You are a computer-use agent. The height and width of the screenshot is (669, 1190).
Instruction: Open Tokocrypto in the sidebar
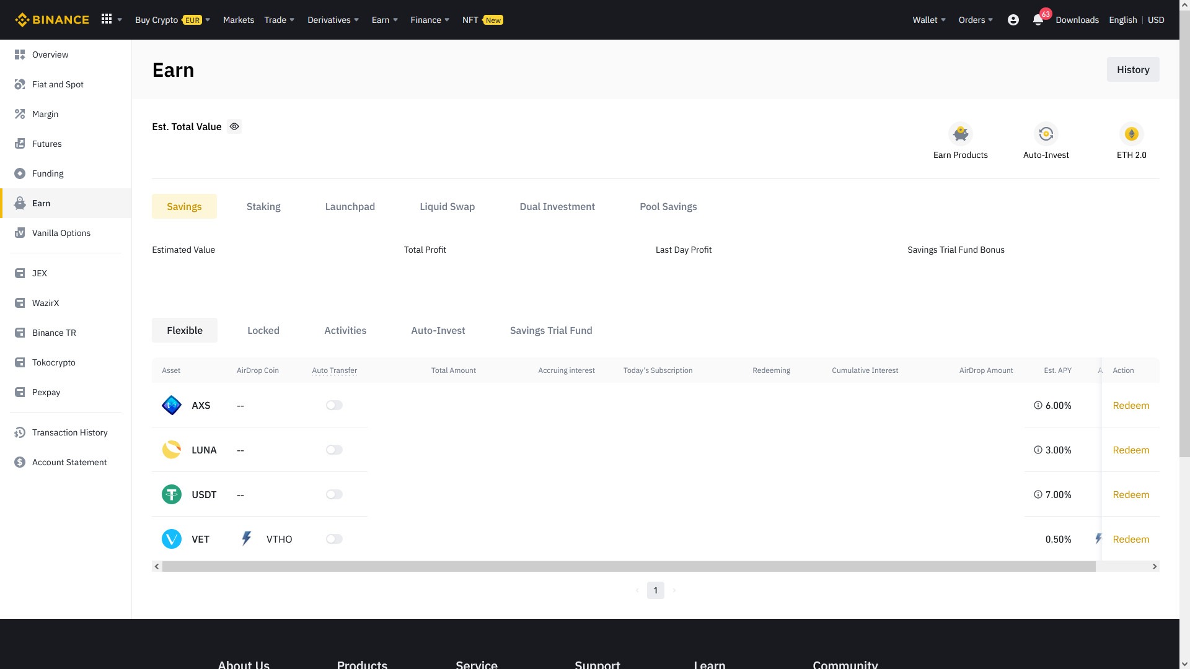point(66,362)
